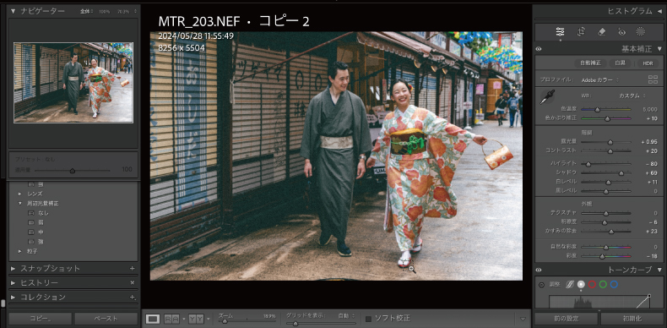Collapse the 基本補正 panel
Screen dimensions: 667x328
pos(659,49)
